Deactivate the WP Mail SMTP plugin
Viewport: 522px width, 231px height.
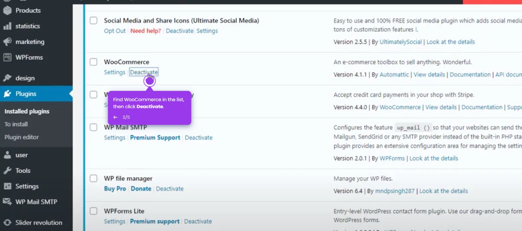[199, 137]
